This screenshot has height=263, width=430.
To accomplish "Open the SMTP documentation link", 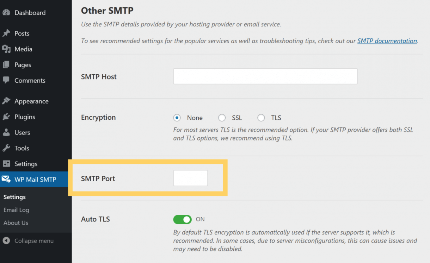I will pyautogui.click(x=387, y=41).
